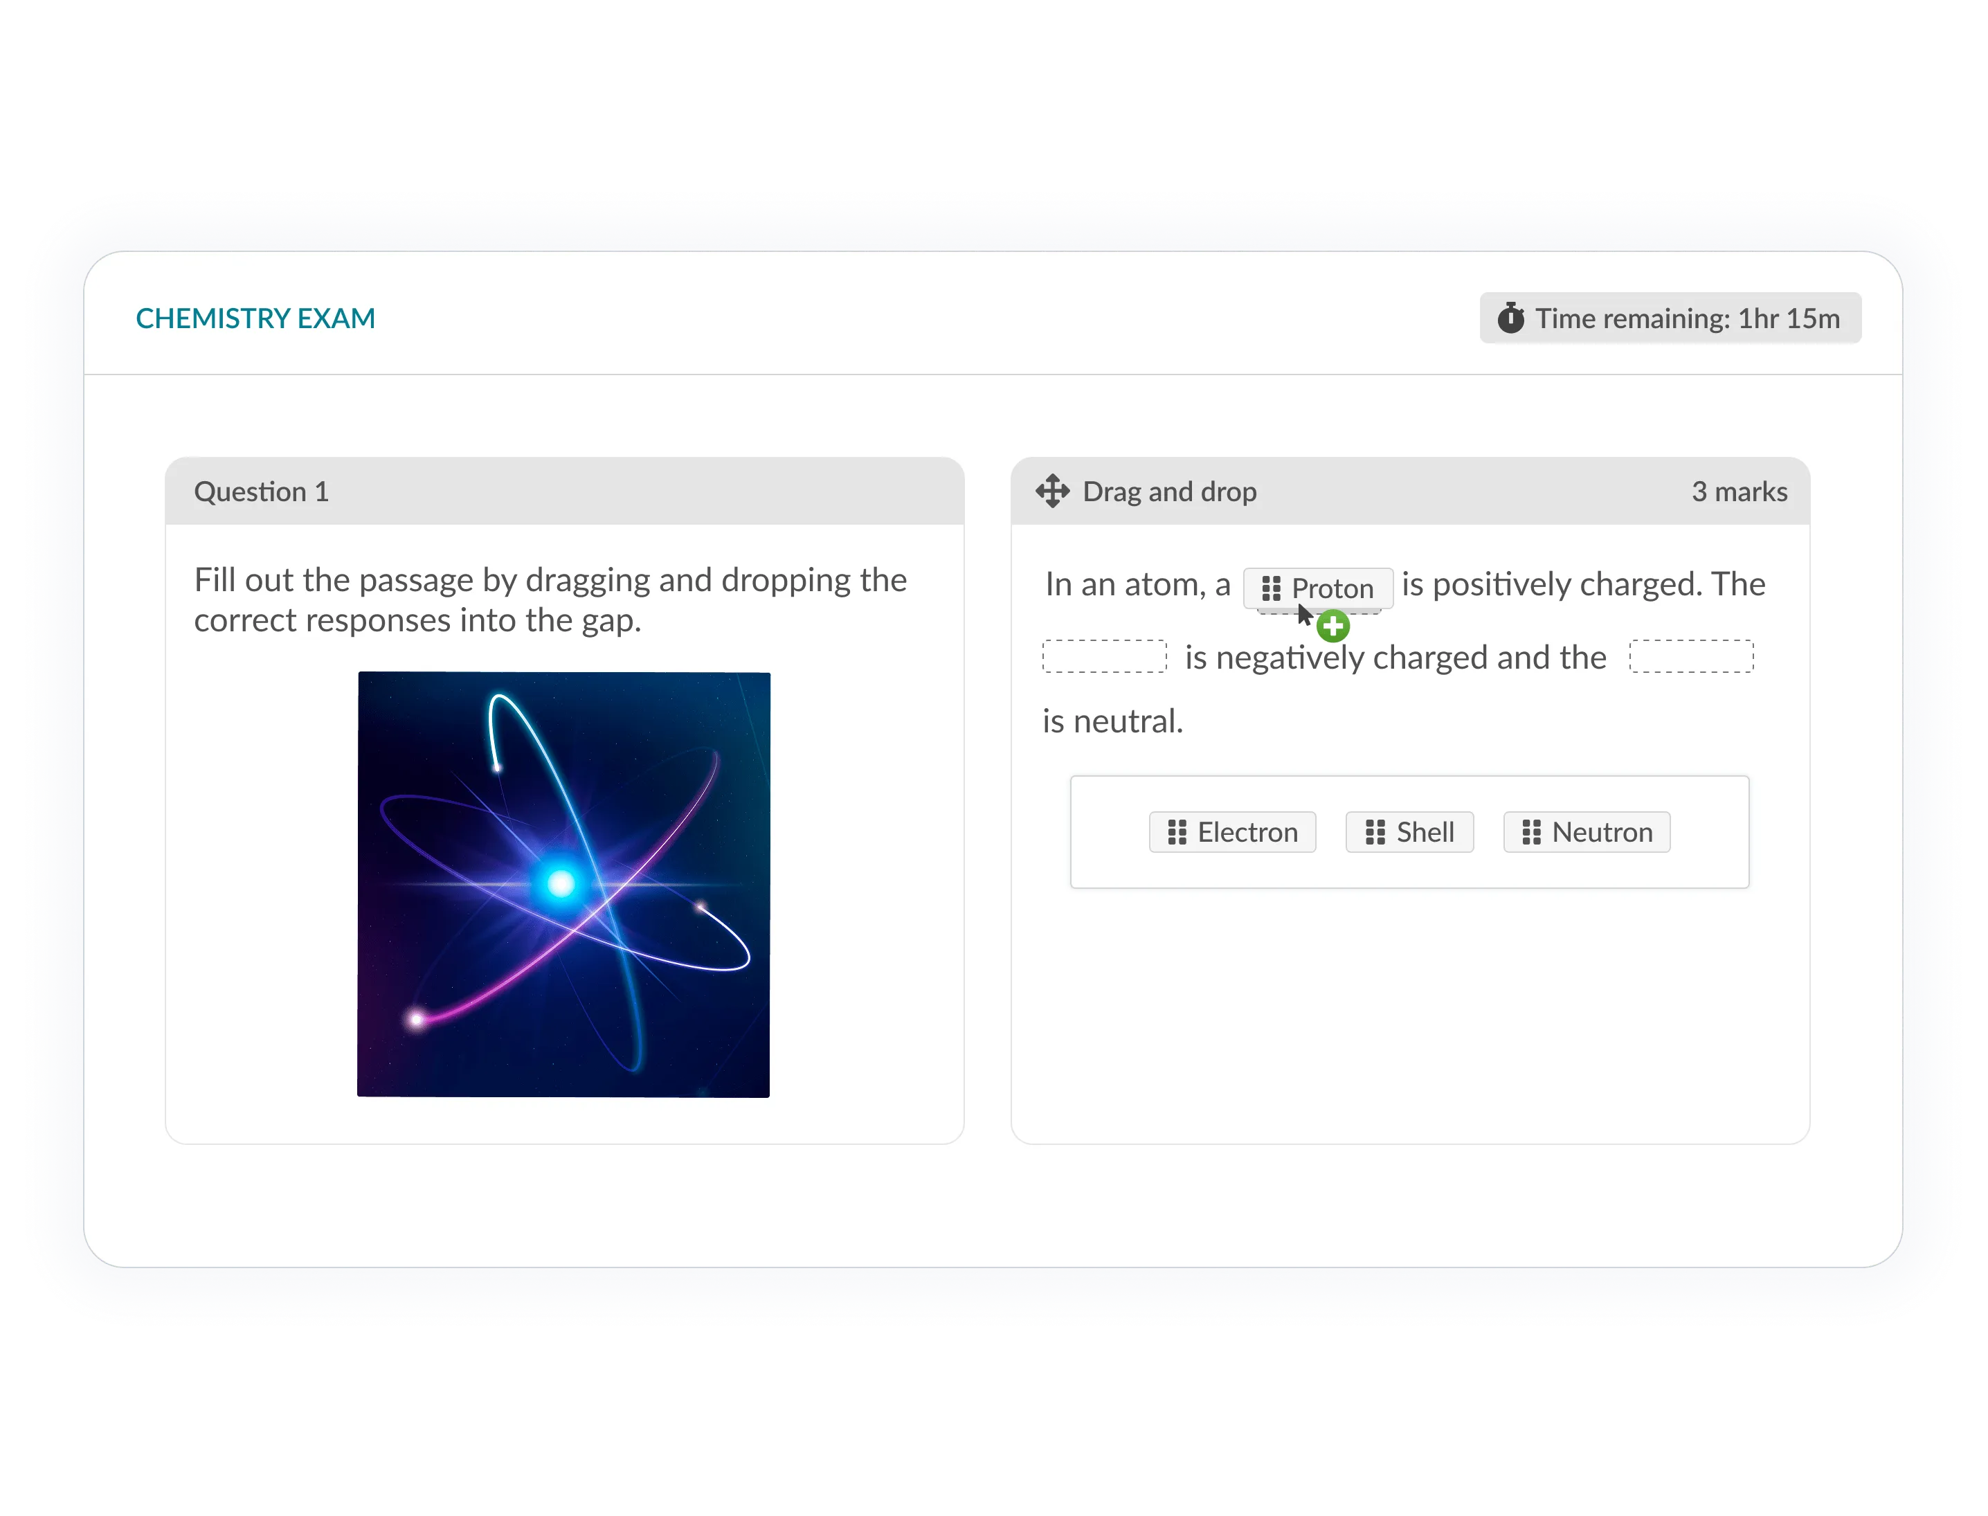The height and width of the screenshot is (1516, 1988).
Task: Click the Question 1 panel header
Action: pos(262,491)
